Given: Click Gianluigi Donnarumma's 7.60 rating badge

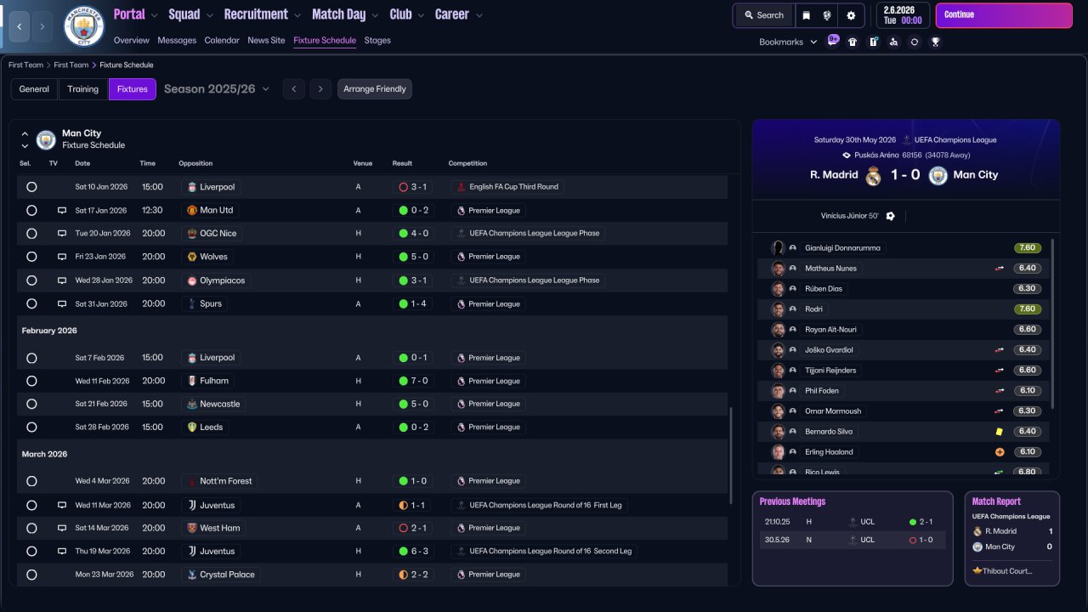Looking at the screenshot, I should [x=1027, y=248].
